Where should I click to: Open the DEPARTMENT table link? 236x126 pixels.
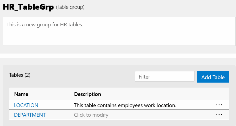(x=30, y=115)
